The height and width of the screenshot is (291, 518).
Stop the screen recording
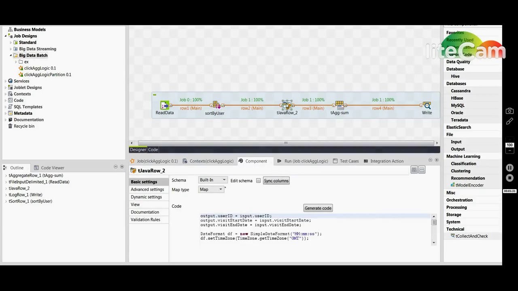coord(510,178)
